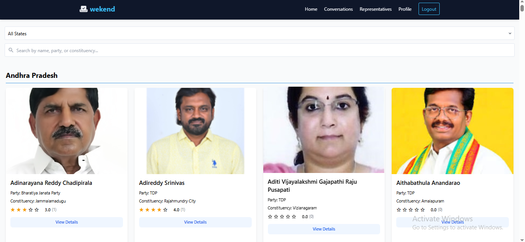View Details for Aditi Vijayalakshmi Gajapathi Raju

[x=324, y=229]
